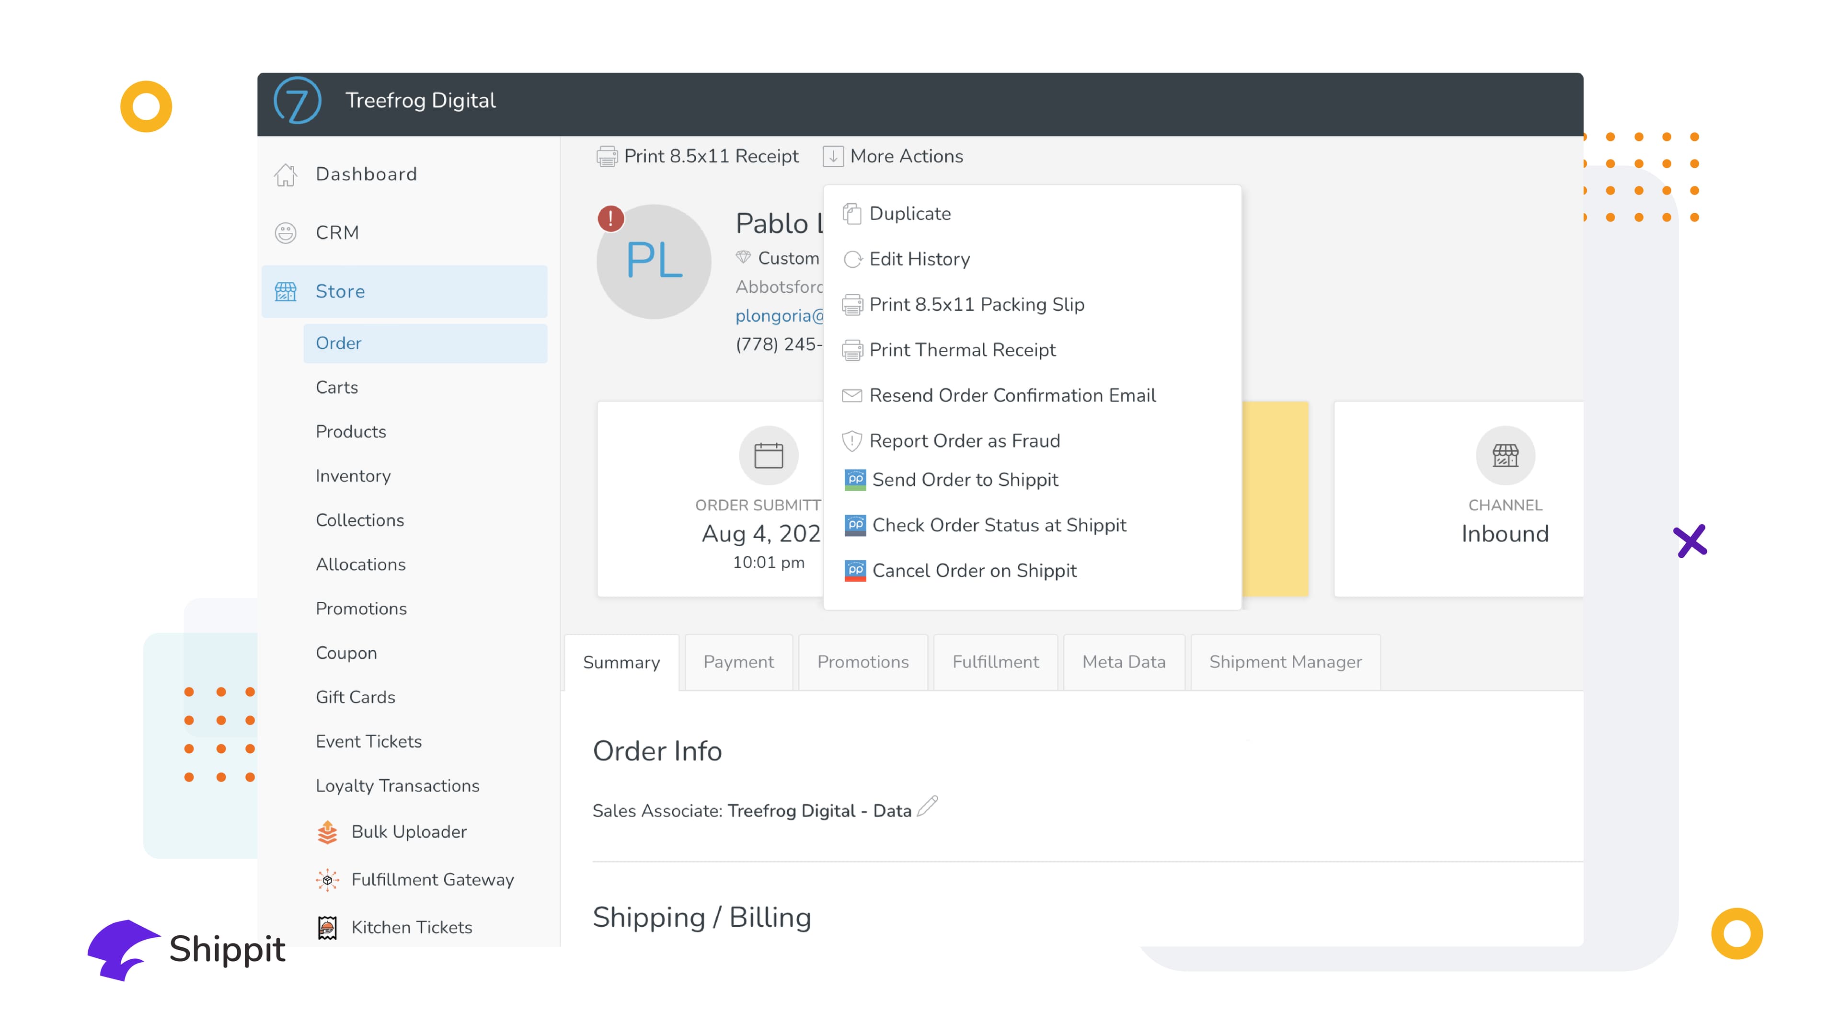Switch to the Meta Data tab
The width and height of the screenshot is (1840, 1035).
click(x=1124, y=662)
